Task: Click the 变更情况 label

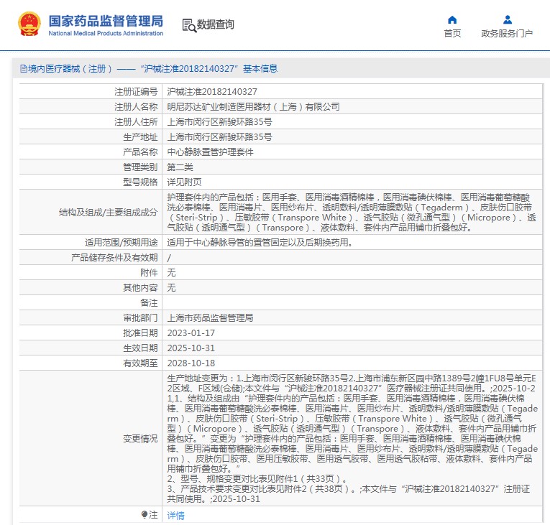Action: pos(140,438)
